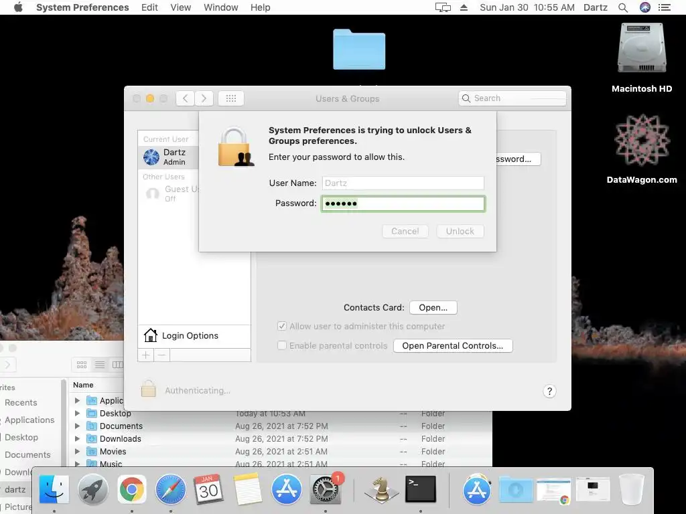Select Recents in Finder sidebar
686x514 pixels.
[x=21, y=402]
